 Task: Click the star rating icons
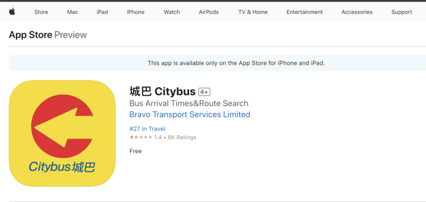pyautogui.click(x=141, y=137)
